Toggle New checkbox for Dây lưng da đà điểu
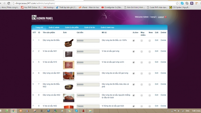Viewport: 201px width, 113px height. coord(150,40)
